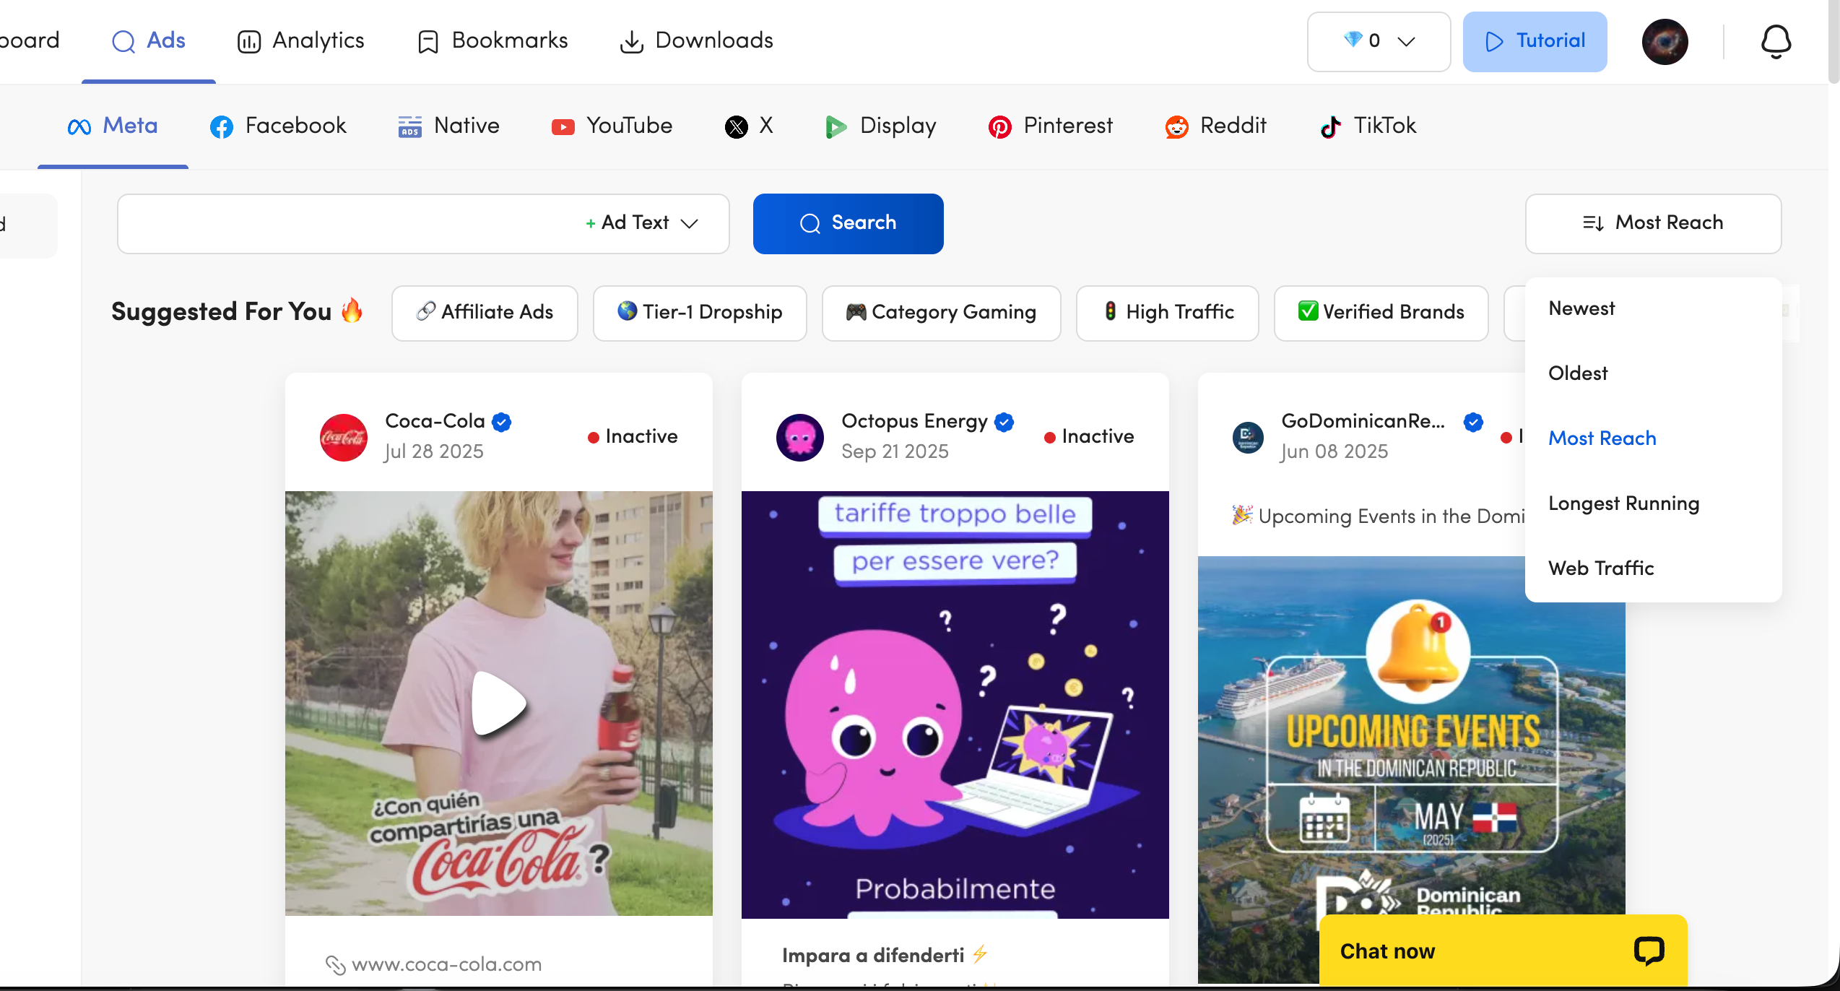Visit the www.coca-cola.com link
The image size is (1840, 991).
tap(446, 964)
